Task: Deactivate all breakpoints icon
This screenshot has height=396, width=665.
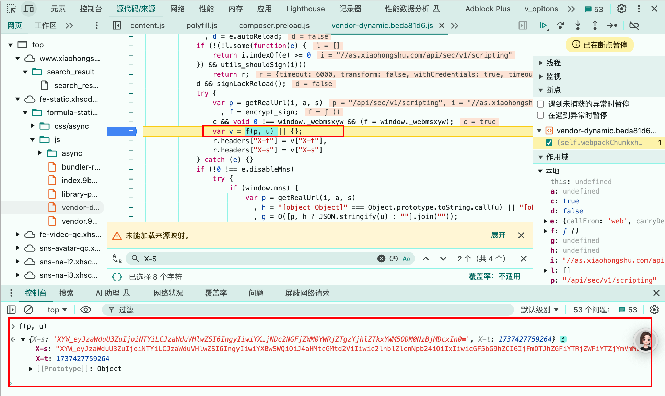Action: click(x=634, y=26)
